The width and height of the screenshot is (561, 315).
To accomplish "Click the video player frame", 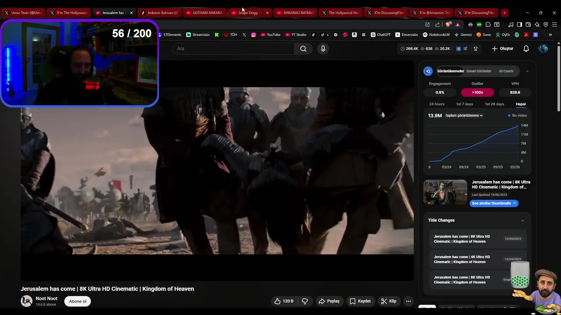I will [x=217, y=171].
